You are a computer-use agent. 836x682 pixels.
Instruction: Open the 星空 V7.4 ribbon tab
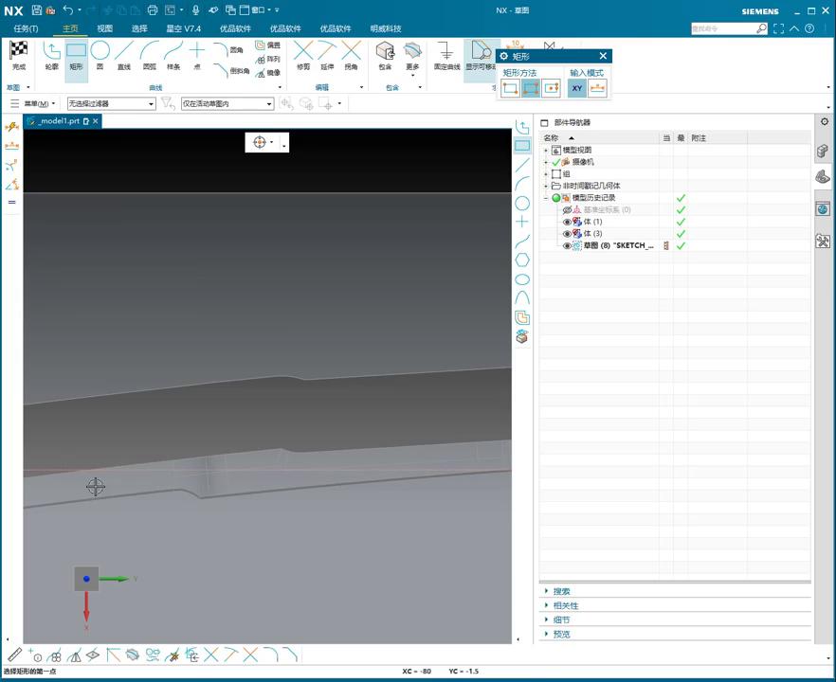pos(183,28)
